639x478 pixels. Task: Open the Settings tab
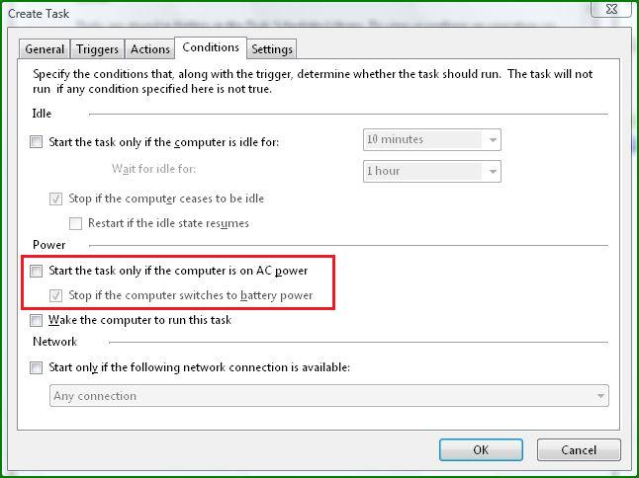pos(272,49)
